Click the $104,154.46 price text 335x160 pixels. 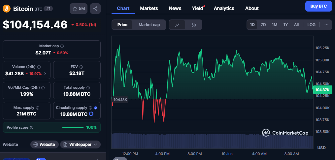(x=35, y=24)
